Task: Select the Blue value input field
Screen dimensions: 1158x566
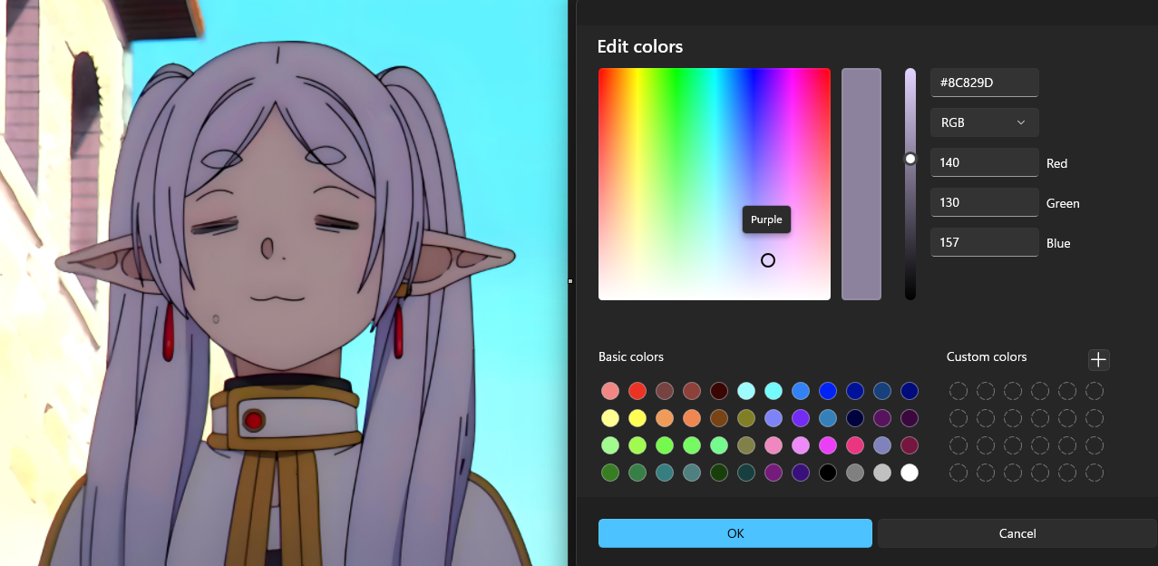Action: [x=984, y=242]
